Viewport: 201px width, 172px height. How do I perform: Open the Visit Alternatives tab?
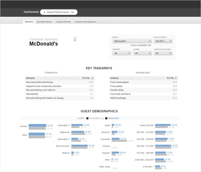coord(44,22)
